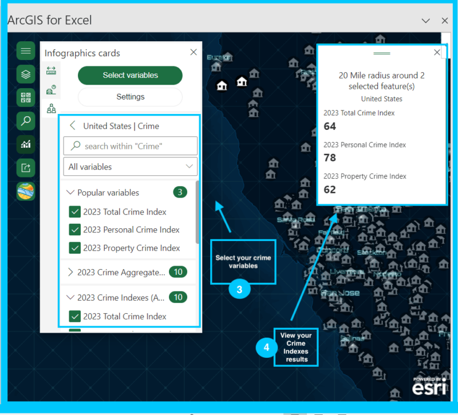458x415 pixels.
Task: Select the Infographics cards grid icon
Action: point(26,97)
